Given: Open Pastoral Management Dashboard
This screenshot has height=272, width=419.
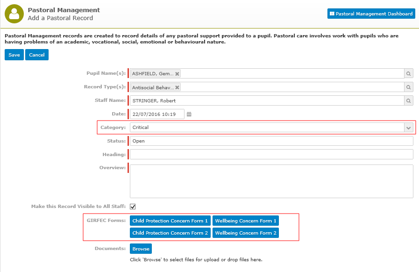Looking at the screenshot, I should pos(371,14).
